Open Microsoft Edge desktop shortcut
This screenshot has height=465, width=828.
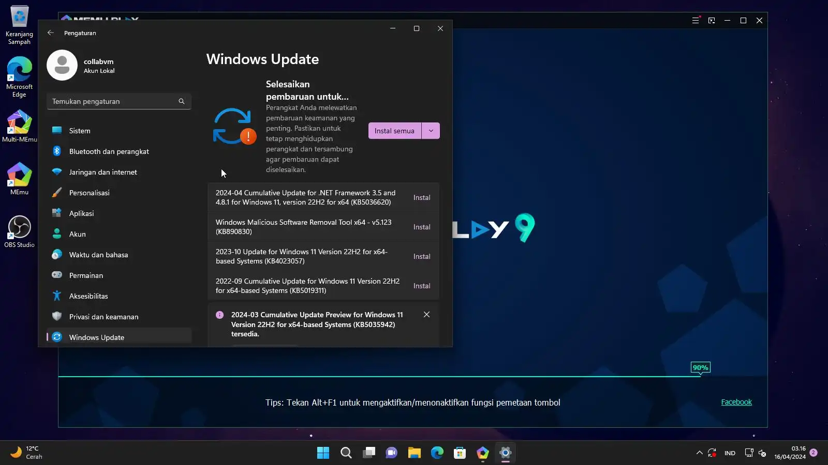coord(19,78)
